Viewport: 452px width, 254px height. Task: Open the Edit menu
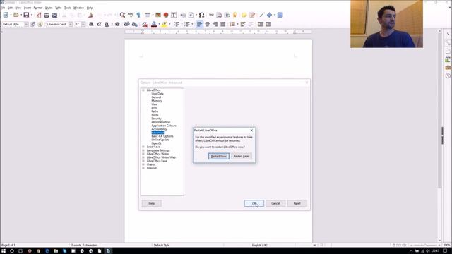coord(10,8)
